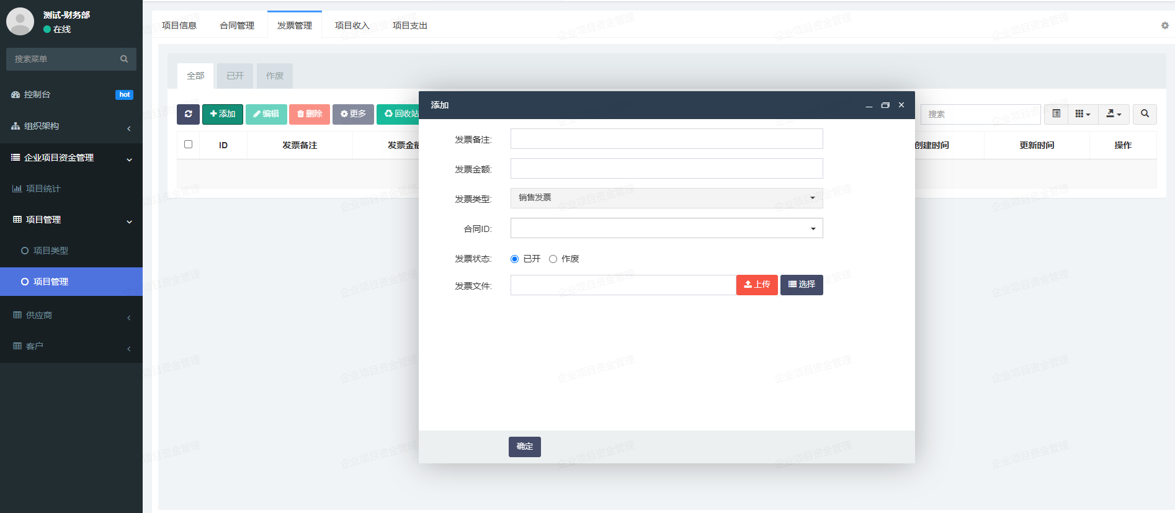The width and height of the screenshot is (1175, 513).
Task: Open the column grid selector icon
Action: pyautogui.click(x=1083, y=114)
